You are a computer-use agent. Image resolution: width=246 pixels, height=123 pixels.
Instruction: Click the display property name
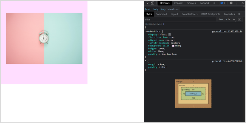click(153, 35)
